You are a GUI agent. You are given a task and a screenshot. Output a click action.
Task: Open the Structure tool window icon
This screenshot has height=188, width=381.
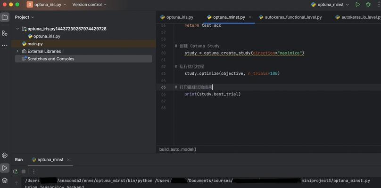coord(5,33)
